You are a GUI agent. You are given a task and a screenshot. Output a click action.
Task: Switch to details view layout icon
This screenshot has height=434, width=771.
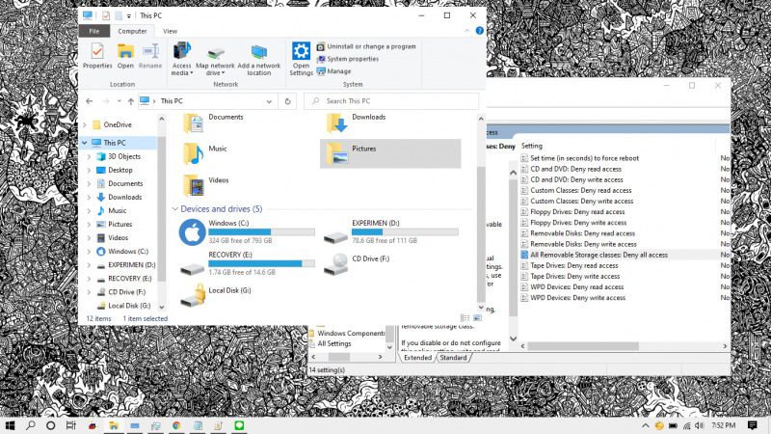coord(465,318)
